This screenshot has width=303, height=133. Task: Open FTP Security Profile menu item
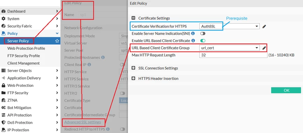click(30, 56)
